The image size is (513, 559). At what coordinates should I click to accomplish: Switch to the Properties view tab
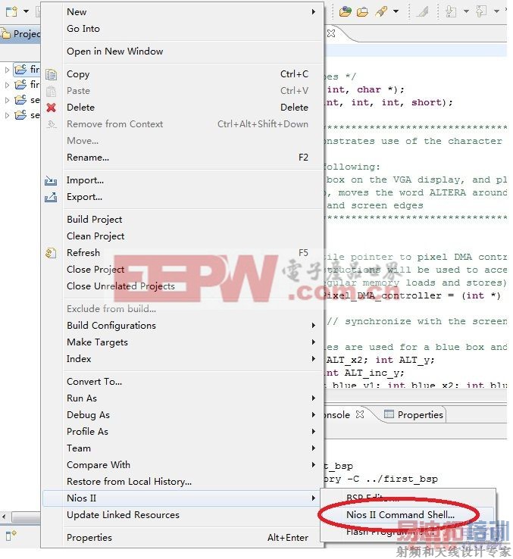click(x=413, y=414)
